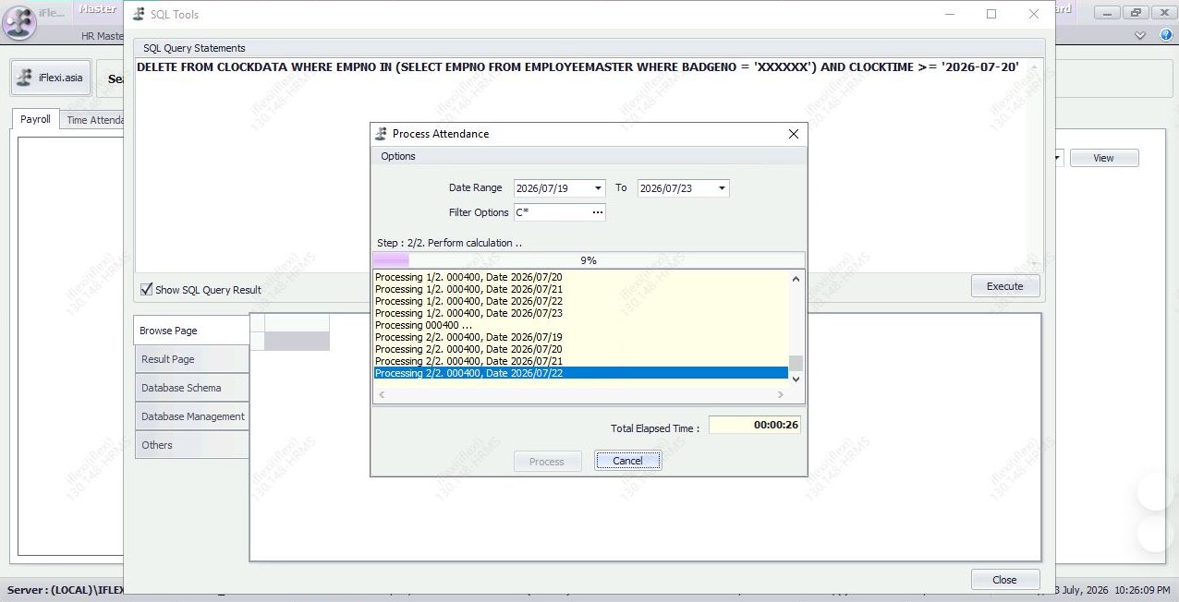Screen dimensions: 1179x602
Task: Open dropdown arrow beside the View button
Action: (x=1059, y=158)
